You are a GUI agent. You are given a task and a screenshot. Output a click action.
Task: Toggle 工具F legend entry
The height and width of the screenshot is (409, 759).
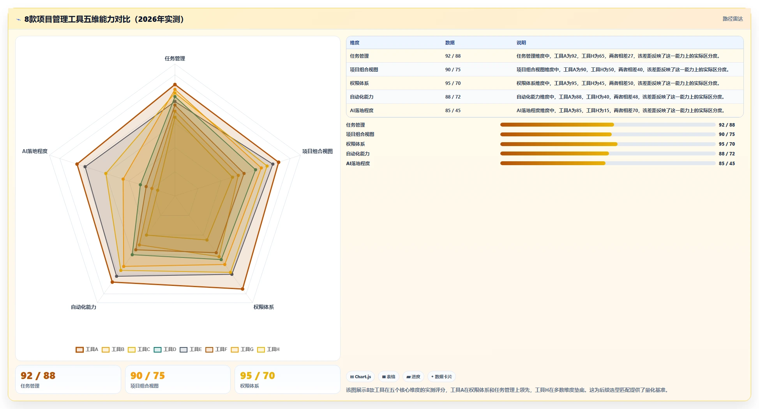[216, 349]
